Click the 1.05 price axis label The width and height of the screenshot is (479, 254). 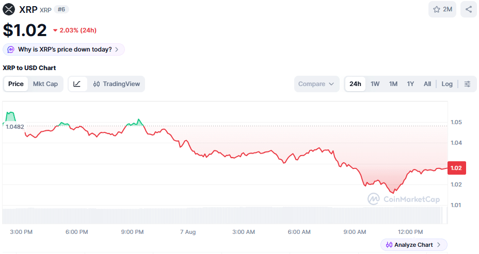(x=456, y=122)
